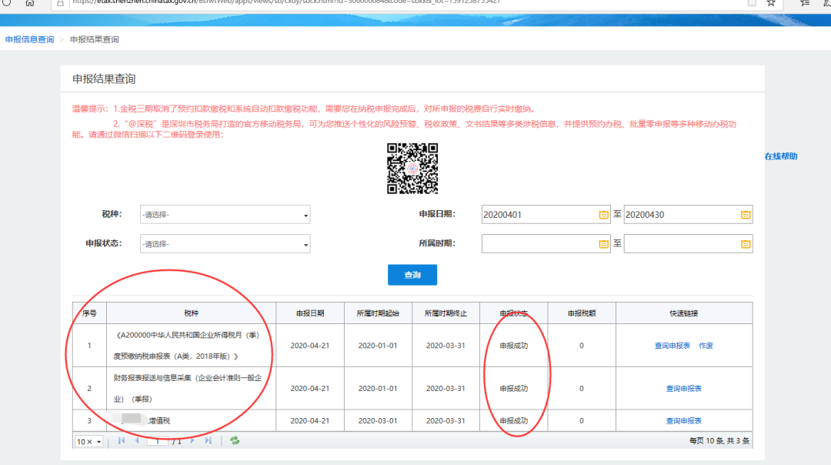
Task: Click the 所属时期终止 column header
Action: (446, 313)
